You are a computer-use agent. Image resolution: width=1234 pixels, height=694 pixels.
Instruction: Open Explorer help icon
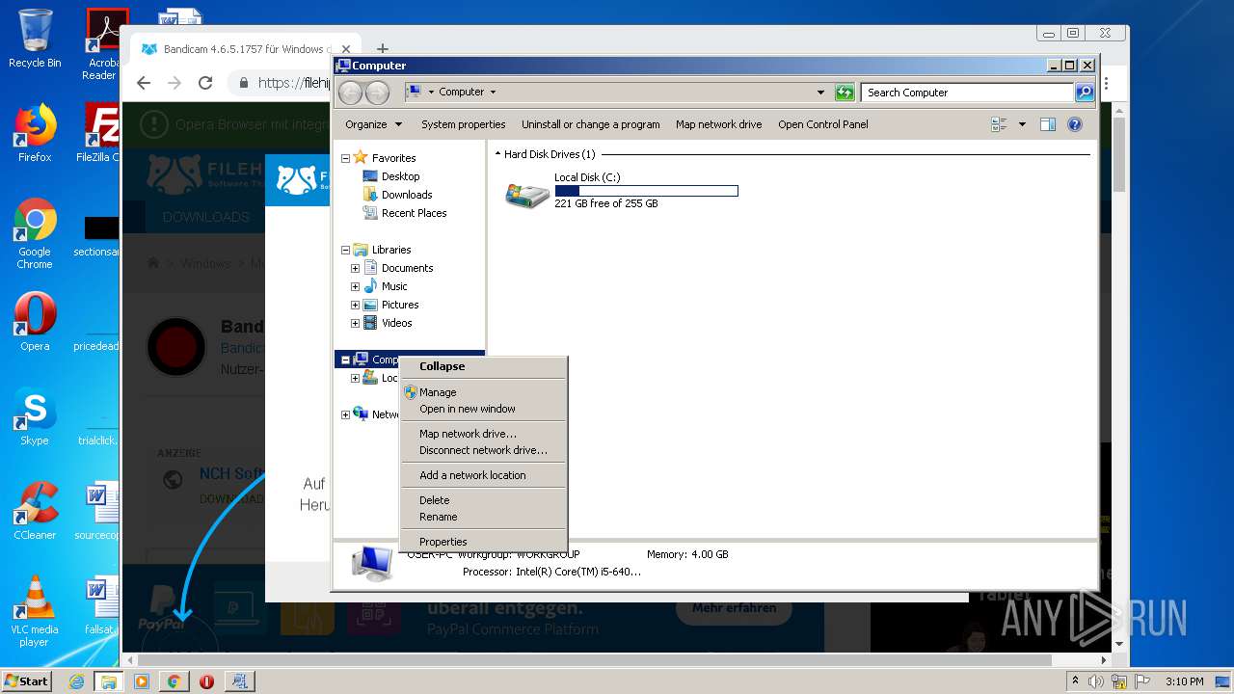click(1075, 124)
